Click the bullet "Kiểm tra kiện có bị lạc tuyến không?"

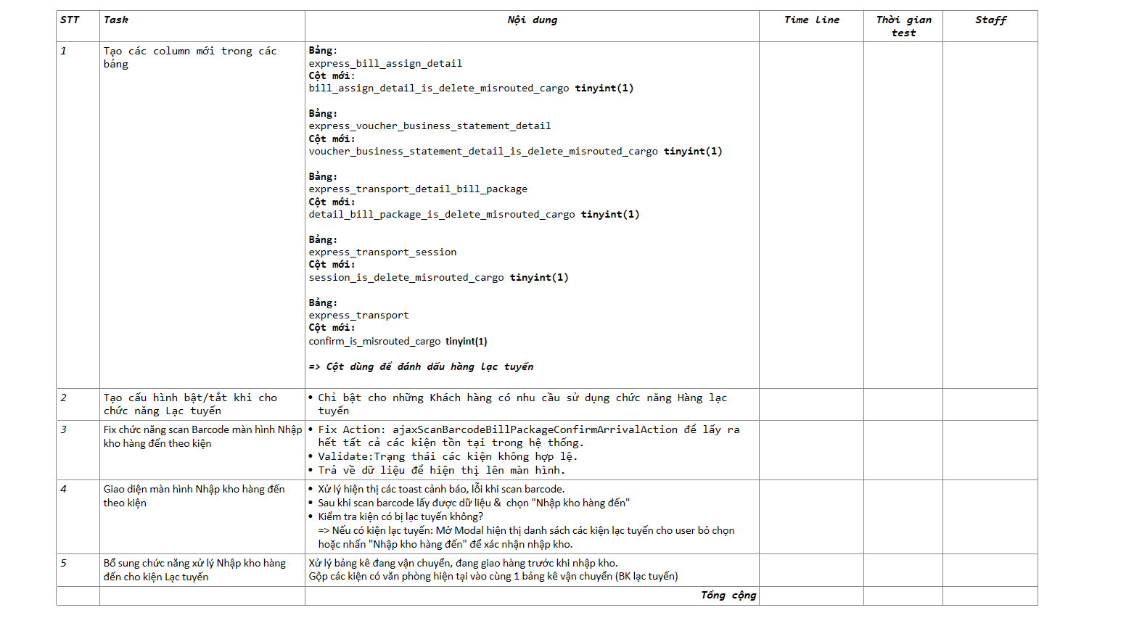400,517
